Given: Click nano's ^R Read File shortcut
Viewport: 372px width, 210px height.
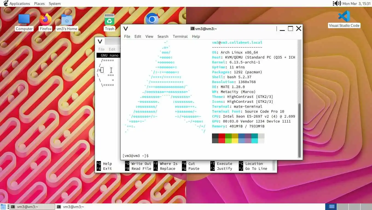Looking at the screenshot, I should (138, 168).
